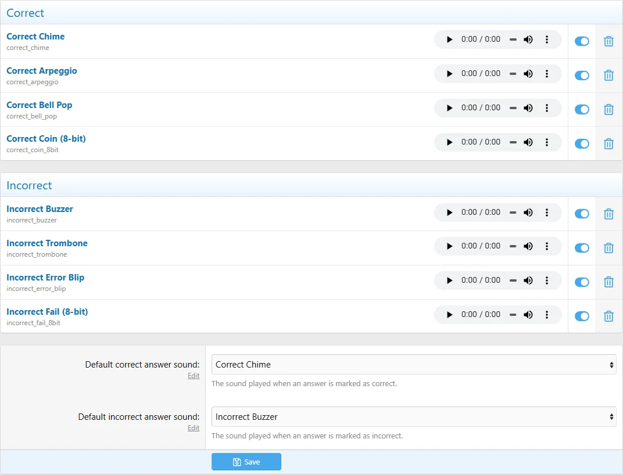Play the Incorrect Trombone audio
The width and height of the screenshot is (623, 475).
coord(449,246)
